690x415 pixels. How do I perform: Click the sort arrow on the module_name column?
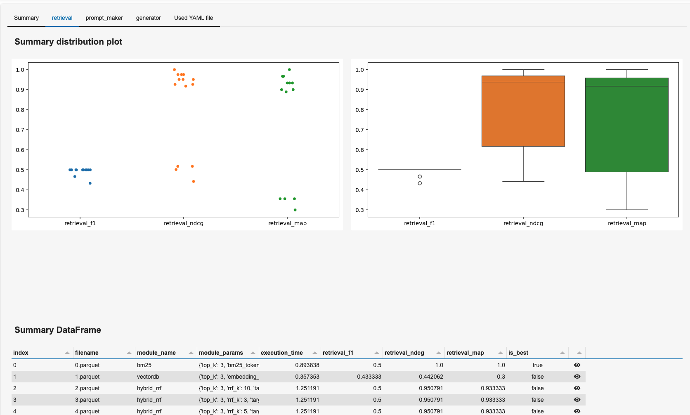190,353
